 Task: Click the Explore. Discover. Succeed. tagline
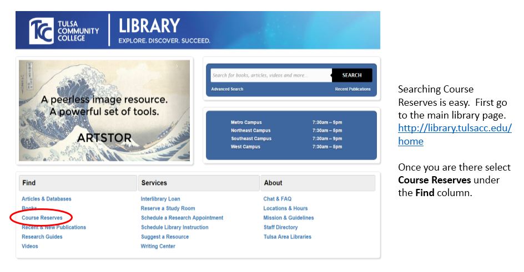(164, 40)
